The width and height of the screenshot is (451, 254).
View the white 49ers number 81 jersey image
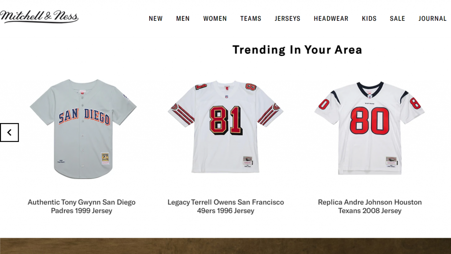[x=226, y=127]
